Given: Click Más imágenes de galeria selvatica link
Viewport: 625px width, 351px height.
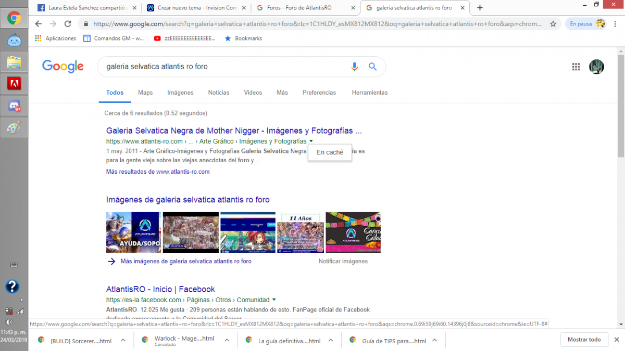Looking at the screenshot, I should [186, 262].
